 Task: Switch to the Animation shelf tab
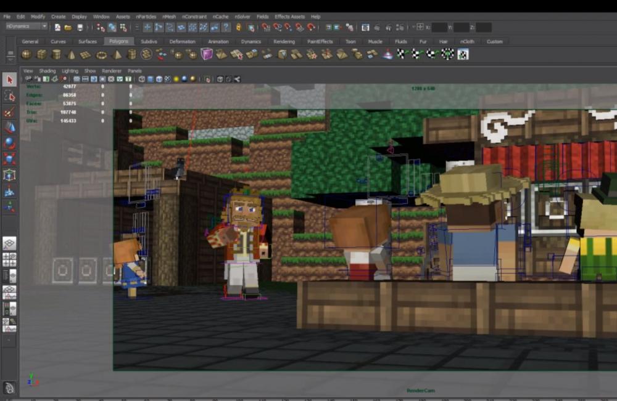[218, 41]
